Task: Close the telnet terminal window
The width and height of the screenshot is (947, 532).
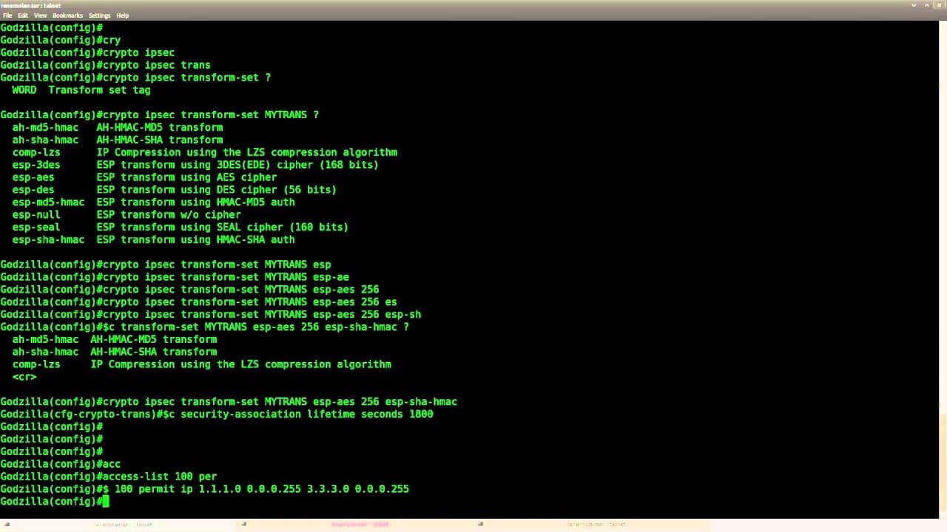Action: click(940, 5)
